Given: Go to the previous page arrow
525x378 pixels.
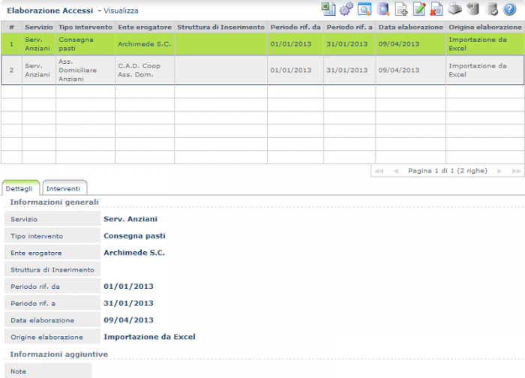Looking at the screenshot, I should click(395, 171).
